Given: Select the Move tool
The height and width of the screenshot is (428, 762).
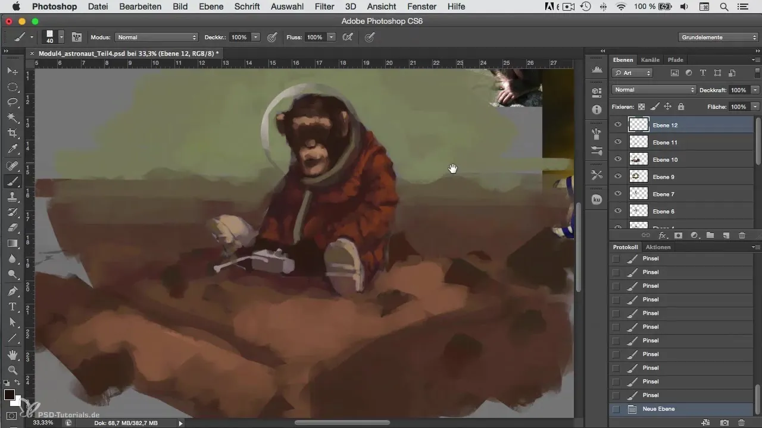Looking at the screenshot, I should [x=12, y=71].
